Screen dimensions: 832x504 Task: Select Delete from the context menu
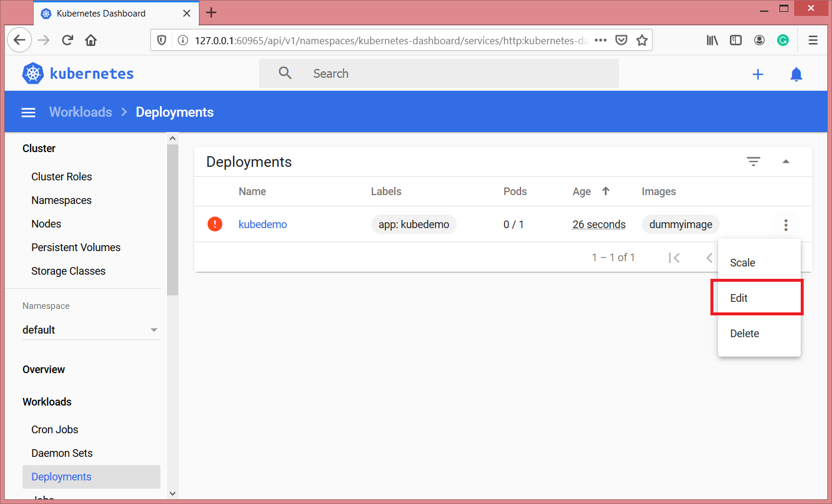pos(759,334)
